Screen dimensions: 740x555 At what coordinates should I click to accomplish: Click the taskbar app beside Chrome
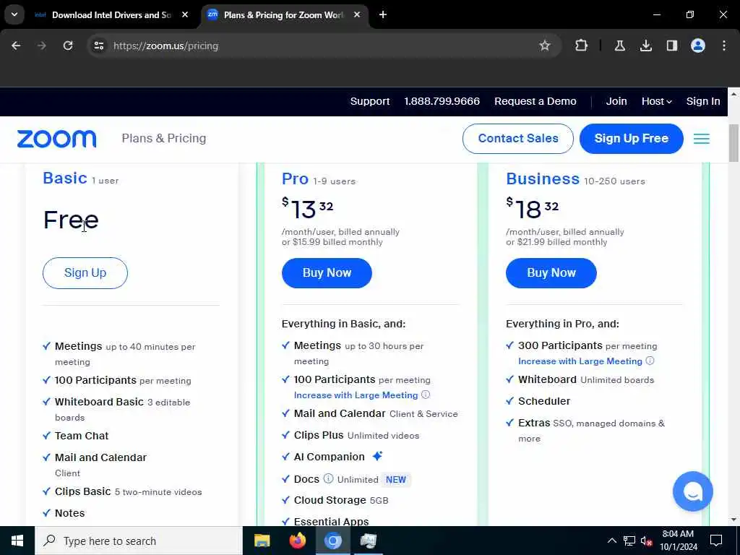[x=368, y=541]
